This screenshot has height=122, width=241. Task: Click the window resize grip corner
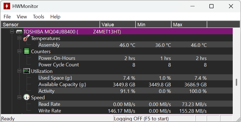coord(238,119)
